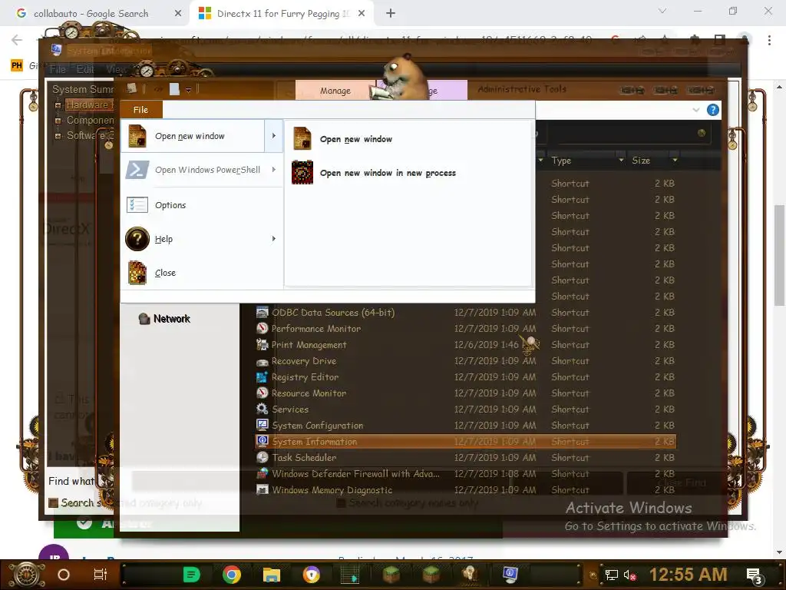Open Task View on the taskbar

tap(101, 575)
